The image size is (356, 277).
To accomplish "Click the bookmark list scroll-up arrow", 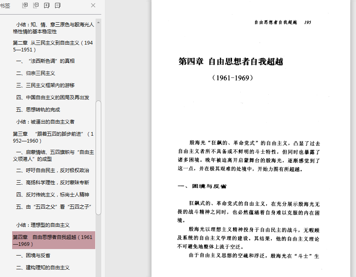I will [x=98, y=22].
